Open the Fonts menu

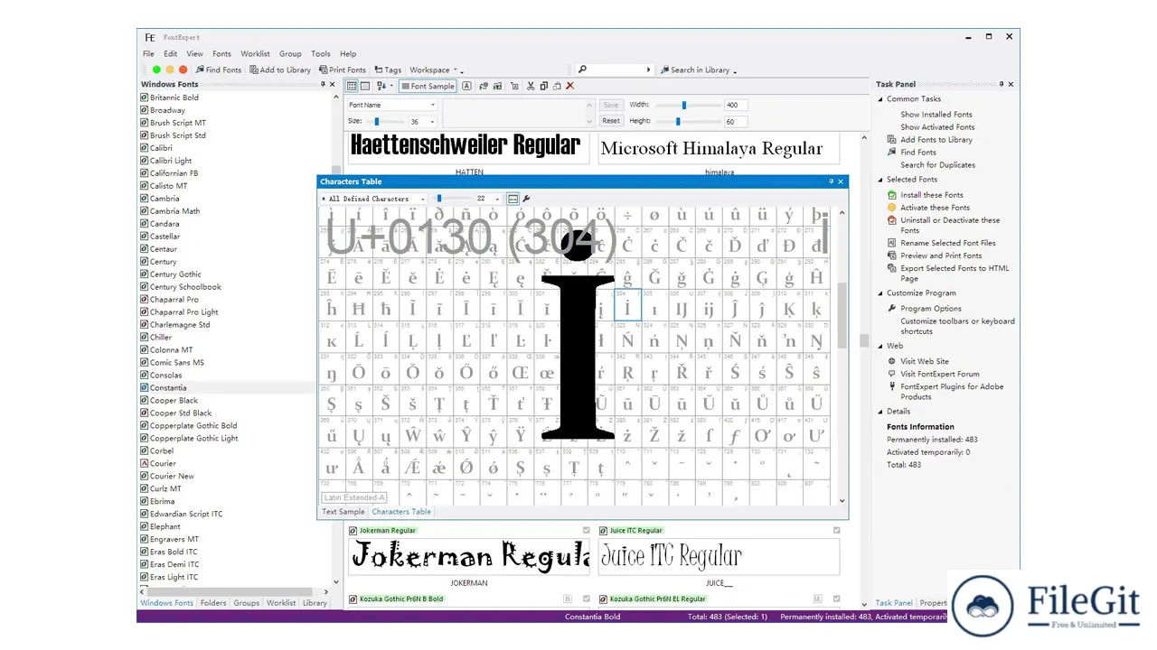(221, 53)
